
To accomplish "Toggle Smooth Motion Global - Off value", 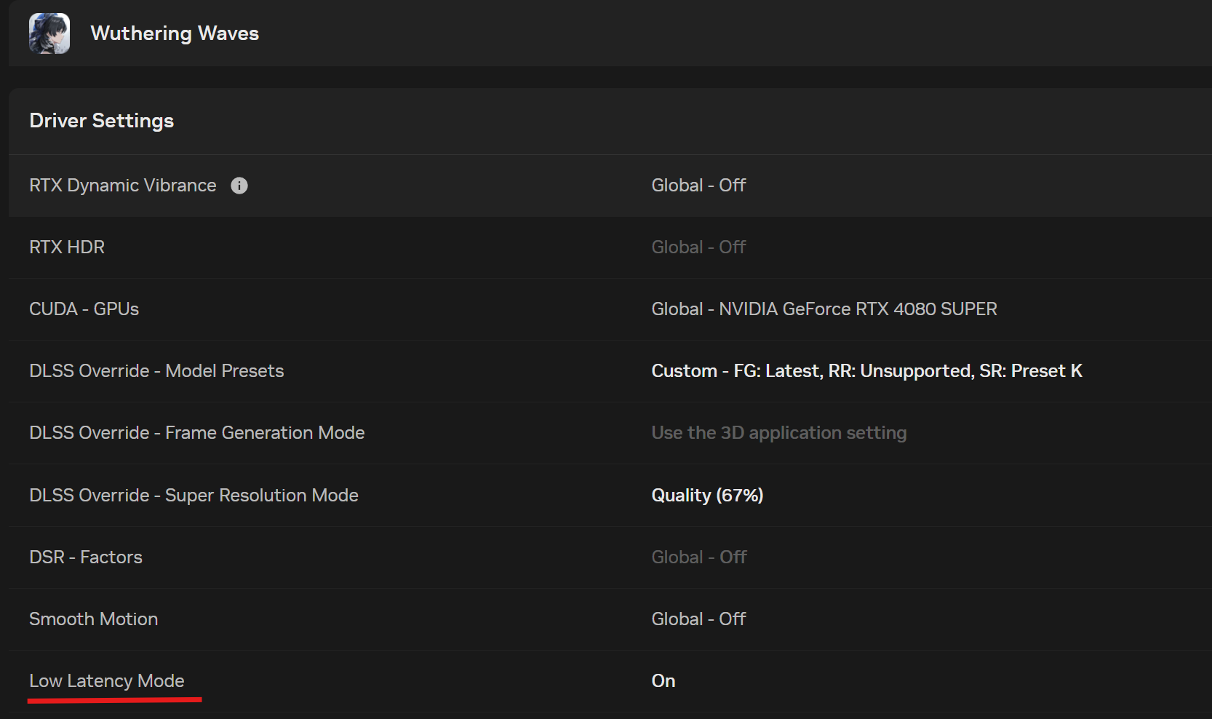I will coord(698,619).
